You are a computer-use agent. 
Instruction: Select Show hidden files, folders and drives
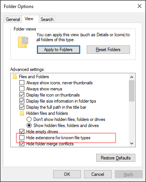tap(29, 126)
